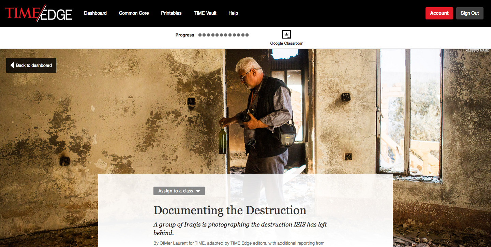The width and height of the screenshot is (491, 247).
Task: Open the Common Core menu item
Action: 134,13
